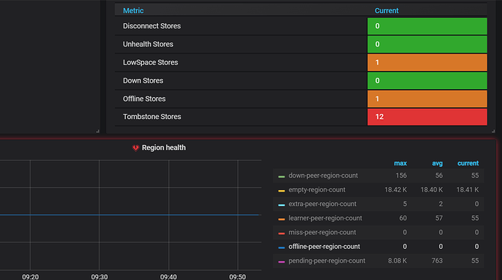The image size is (502, 280).
Task: Sort the legend by the avg column
Action: 437,163
